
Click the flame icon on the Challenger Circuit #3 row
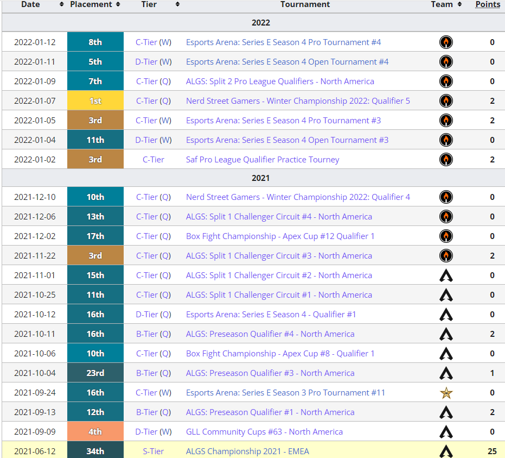(446, 255)
